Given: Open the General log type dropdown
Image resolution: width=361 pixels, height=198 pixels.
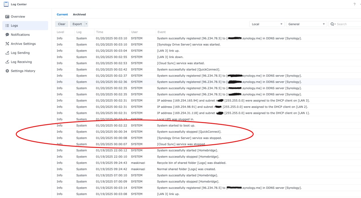Looking at the screenshot, I should tap(307, 24).
